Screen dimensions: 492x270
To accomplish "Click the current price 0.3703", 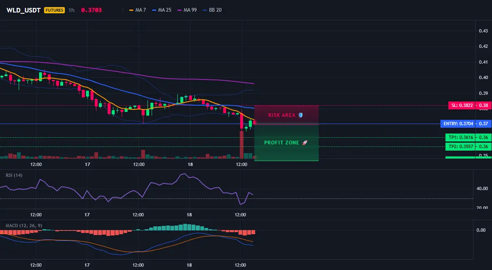I will pyautogui.click(x=91, y=10).
